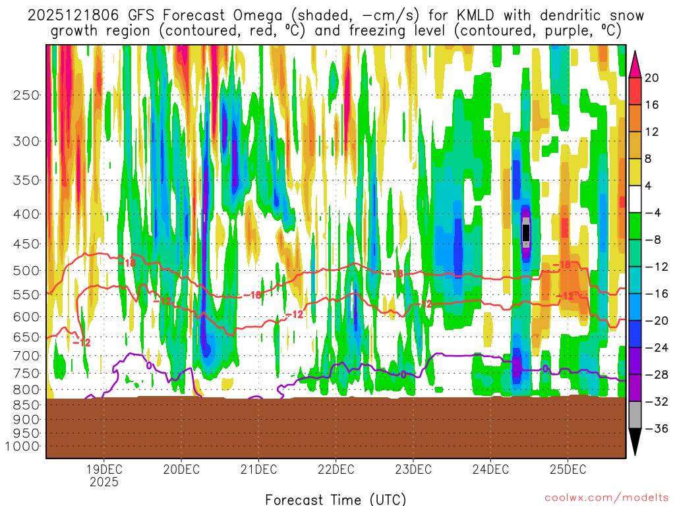Click the 750 pressure level label
The height and width of the screenshot is (506, 675).
tap(26, 374)
